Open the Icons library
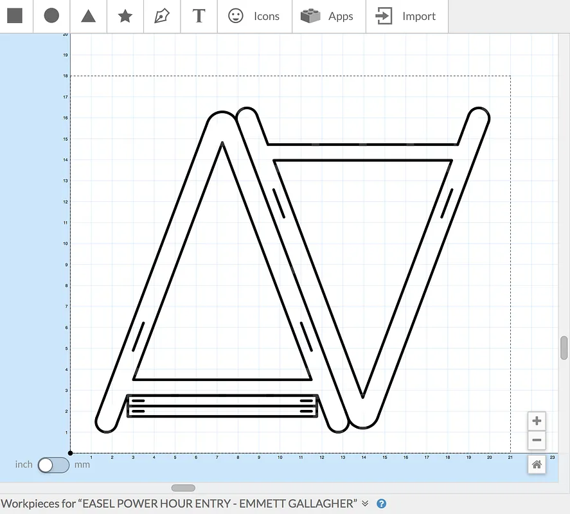 [x=254, y=16]
